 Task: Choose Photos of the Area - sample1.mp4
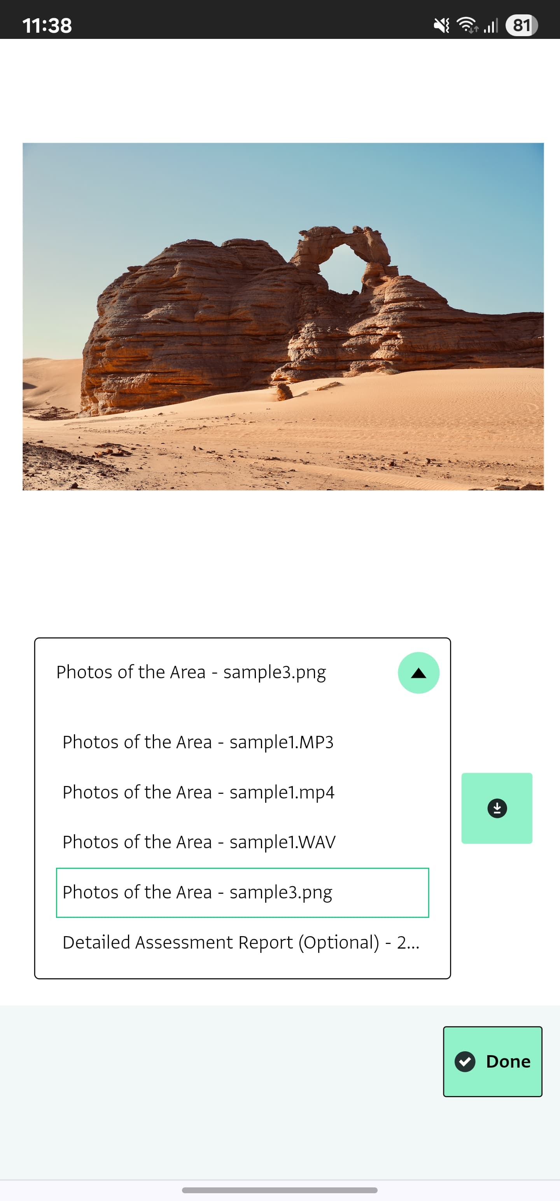pos(198,792)
